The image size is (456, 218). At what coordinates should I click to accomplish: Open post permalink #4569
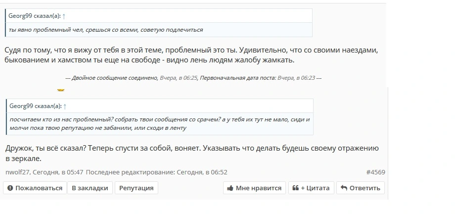pyautogui.click(x=375, y=172)
